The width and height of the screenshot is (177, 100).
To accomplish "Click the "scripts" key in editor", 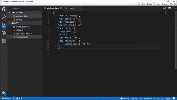I will [x=64, y=28].
